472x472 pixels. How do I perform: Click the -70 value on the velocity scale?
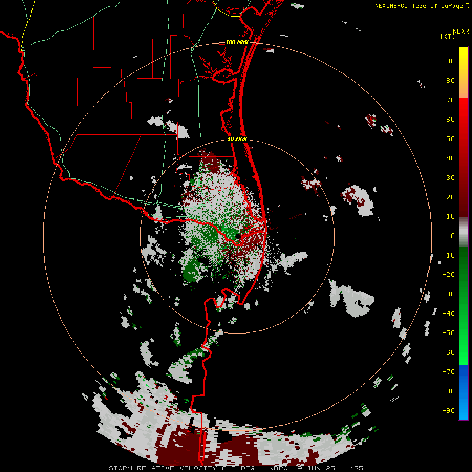(448, 371)
